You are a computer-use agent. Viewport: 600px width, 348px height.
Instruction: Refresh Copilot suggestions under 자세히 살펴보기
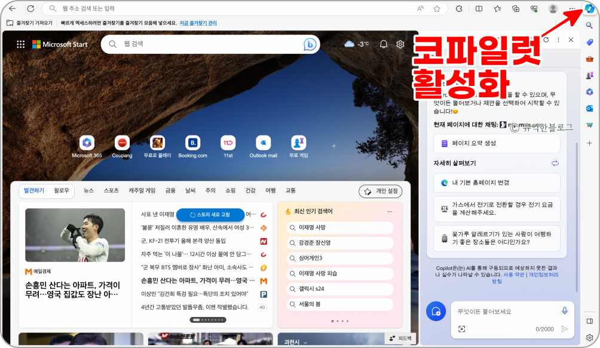pos(555,163)
